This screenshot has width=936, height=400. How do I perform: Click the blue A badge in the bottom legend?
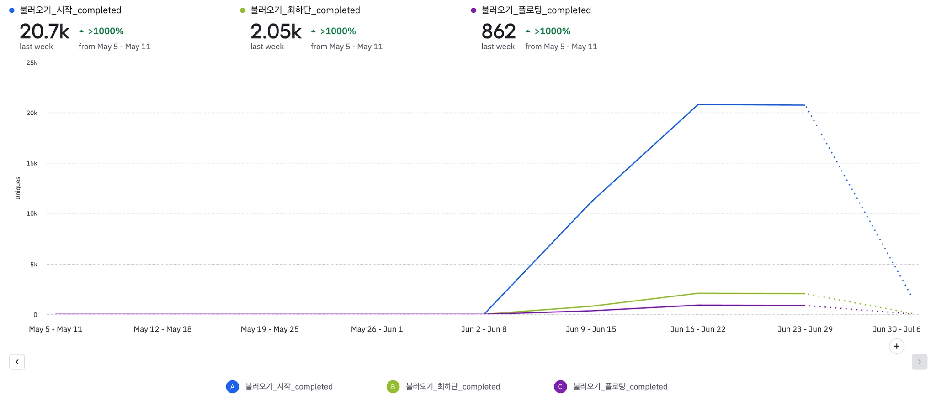click(232, 387)
